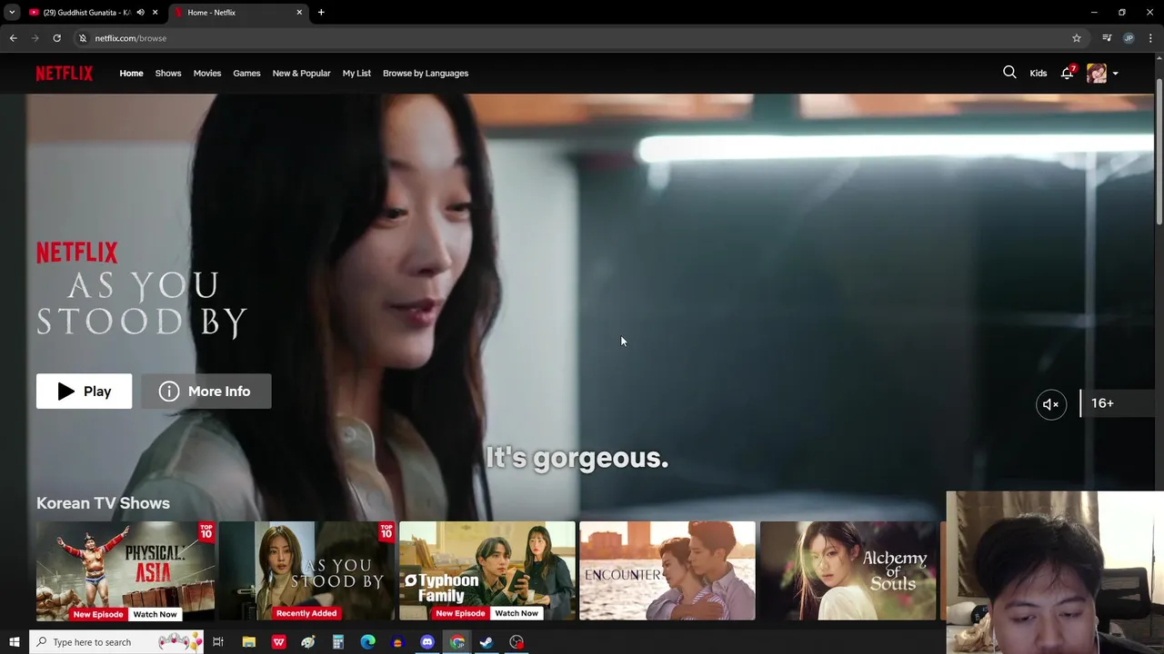This screenshot has width=1164, height=654.
Task: Open Steam from taskbar
Action: click(x=487, y=642)
